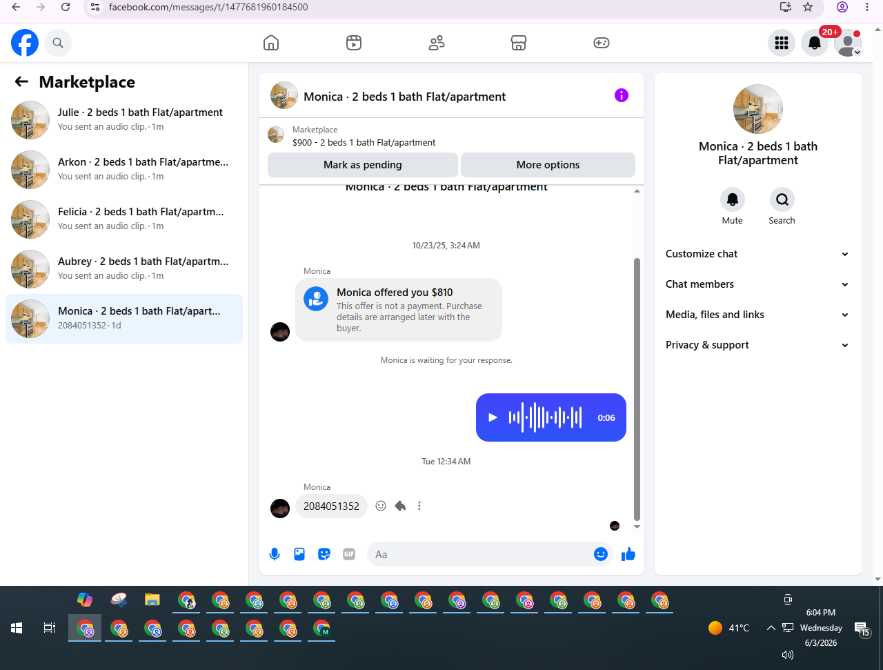Click the install app icon in address bar
Viewport: 883px width, 670px height.
point(786,7)
